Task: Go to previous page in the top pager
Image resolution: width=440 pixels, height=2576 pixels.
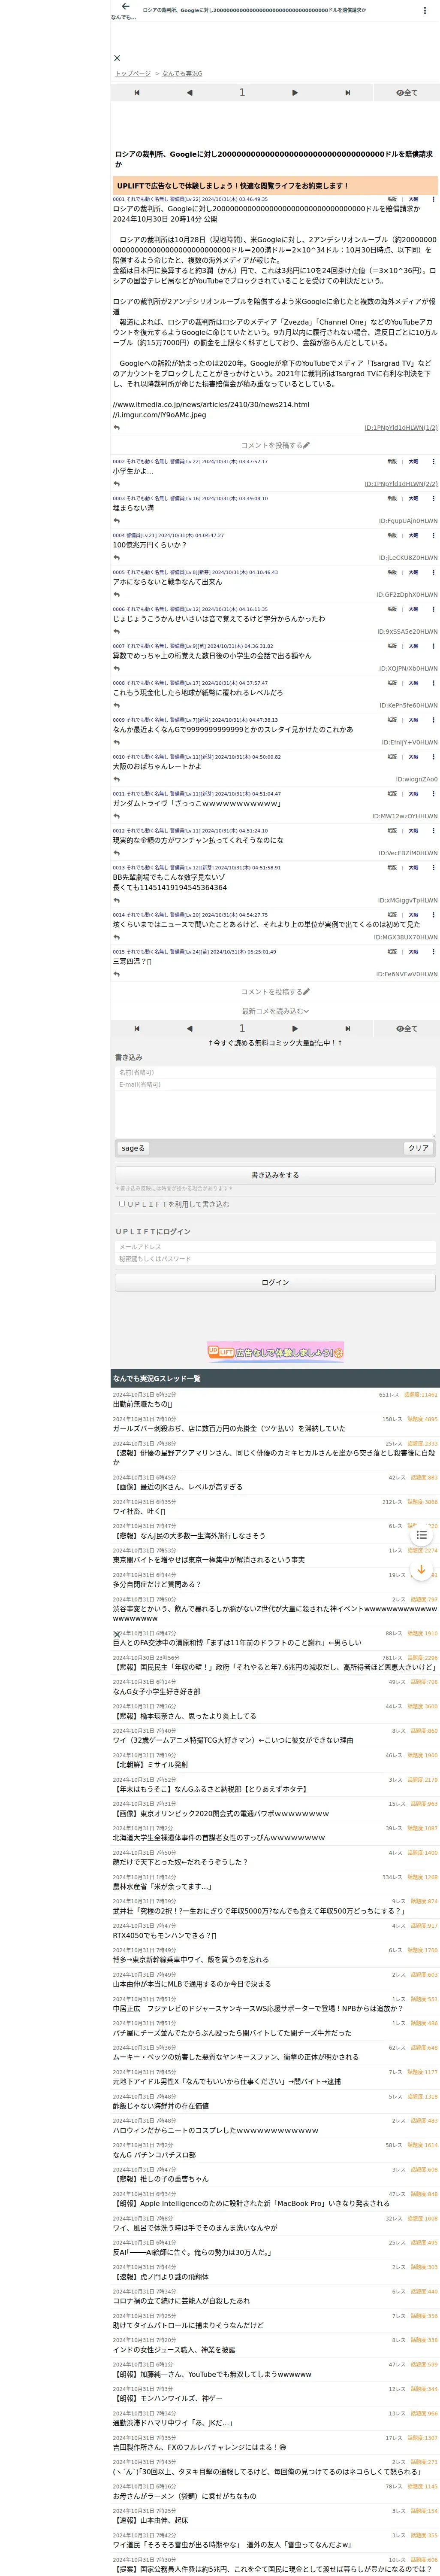Action: (x=189, y=93)
